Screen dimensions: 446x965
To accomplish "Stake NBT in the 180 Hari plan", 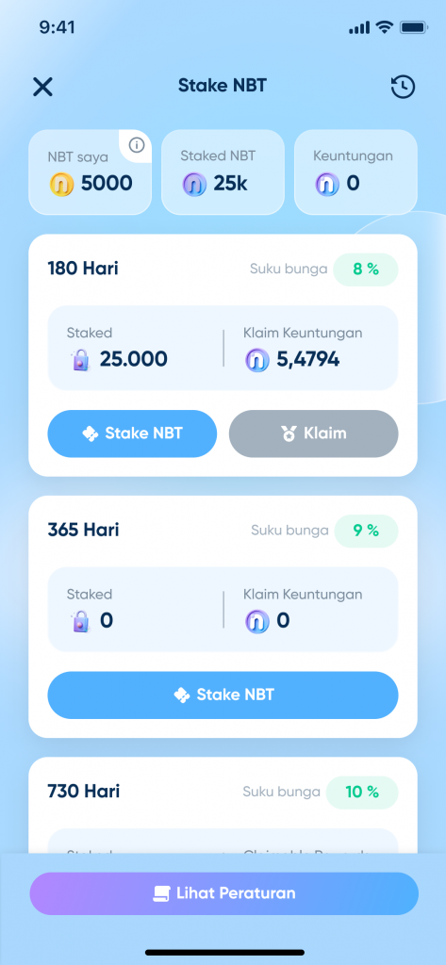I will click(132, 433).
